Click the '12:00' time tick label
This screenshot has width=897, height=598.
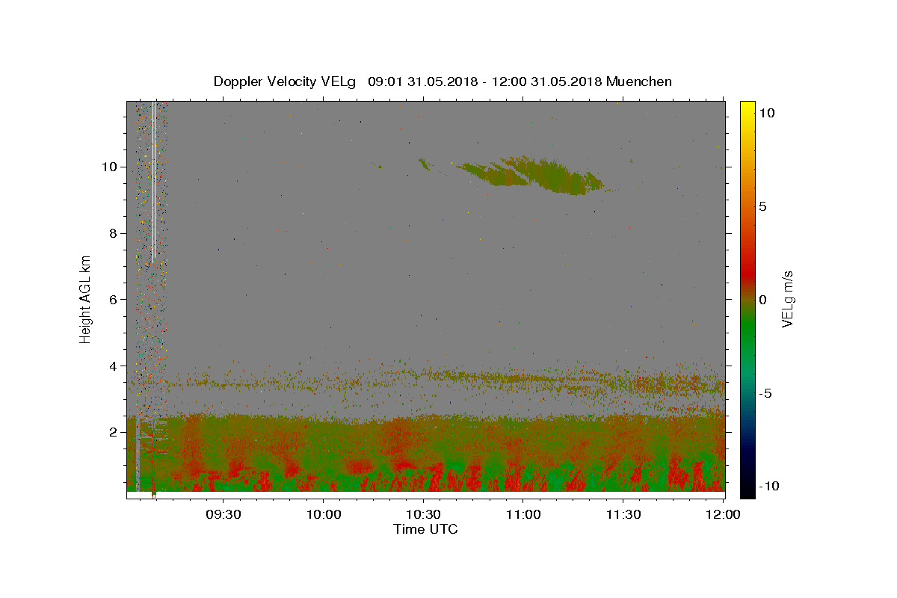coord(723,515)
